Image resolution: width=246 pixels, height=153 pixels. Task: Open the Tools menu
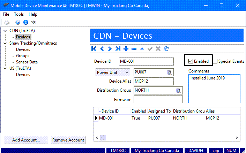(x=19, y=14)
